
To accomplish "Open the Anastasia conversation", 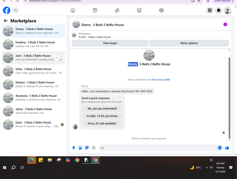I will 33,98.
